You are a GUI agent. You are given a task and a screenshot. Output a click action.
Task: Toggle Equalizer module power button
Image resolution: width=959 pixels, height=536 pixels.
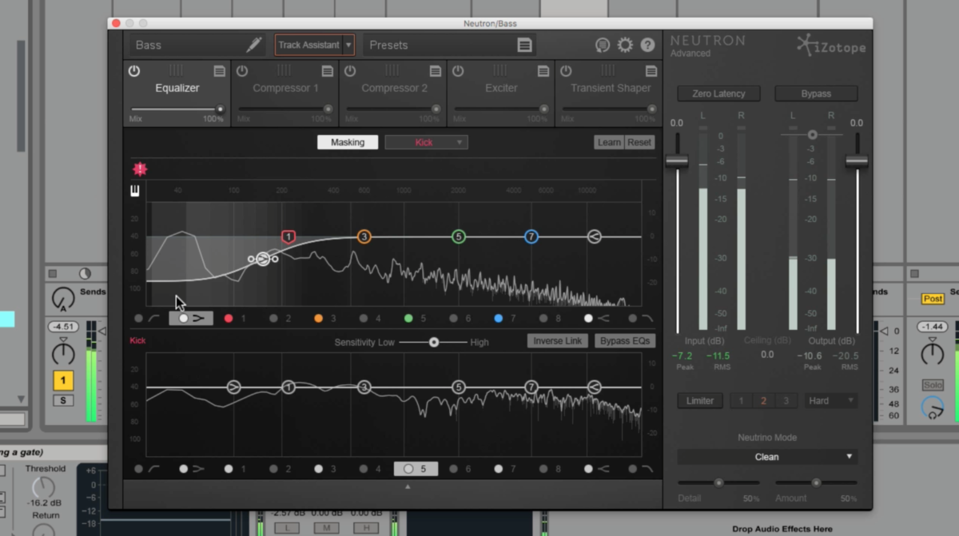pos(134,71)
